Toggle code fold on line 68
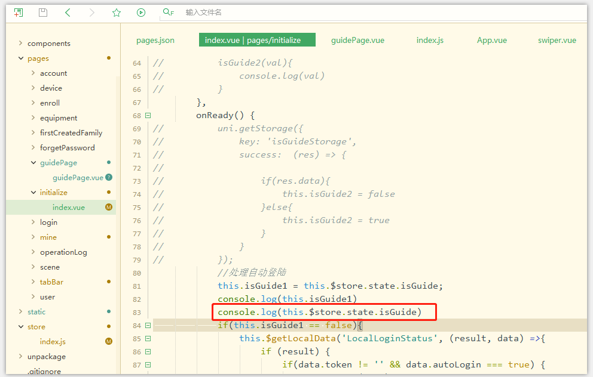This screenshot has width=593, height=377. point(148,116)
